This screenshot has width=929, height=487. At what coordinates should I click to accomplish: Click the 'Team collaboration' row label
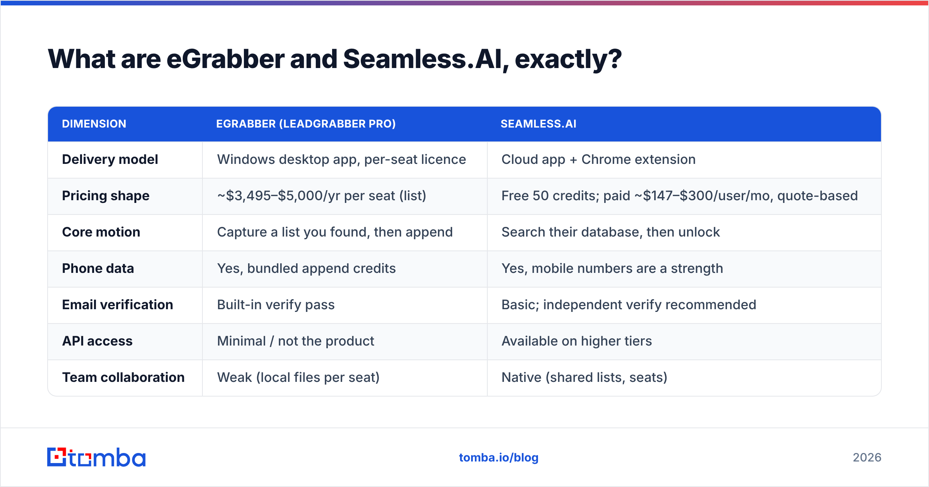tap(123, 377)
